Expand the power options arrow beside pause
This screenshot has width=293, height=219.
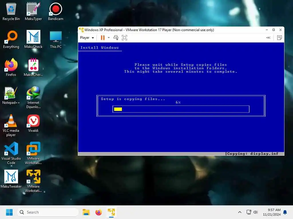coord(109,38)
